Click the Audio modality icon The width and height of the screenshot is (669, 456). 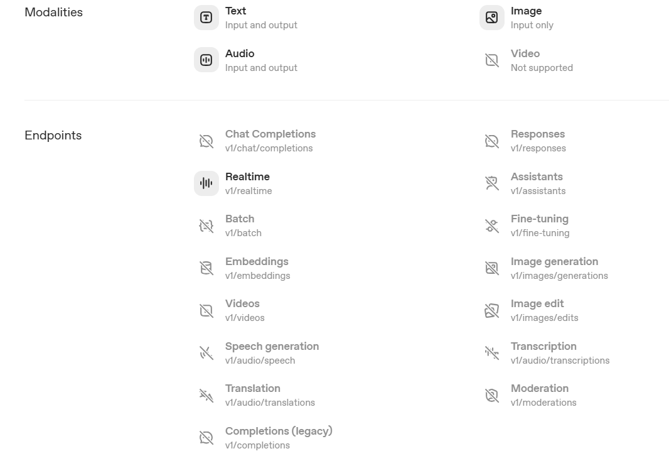pos(206,60)
